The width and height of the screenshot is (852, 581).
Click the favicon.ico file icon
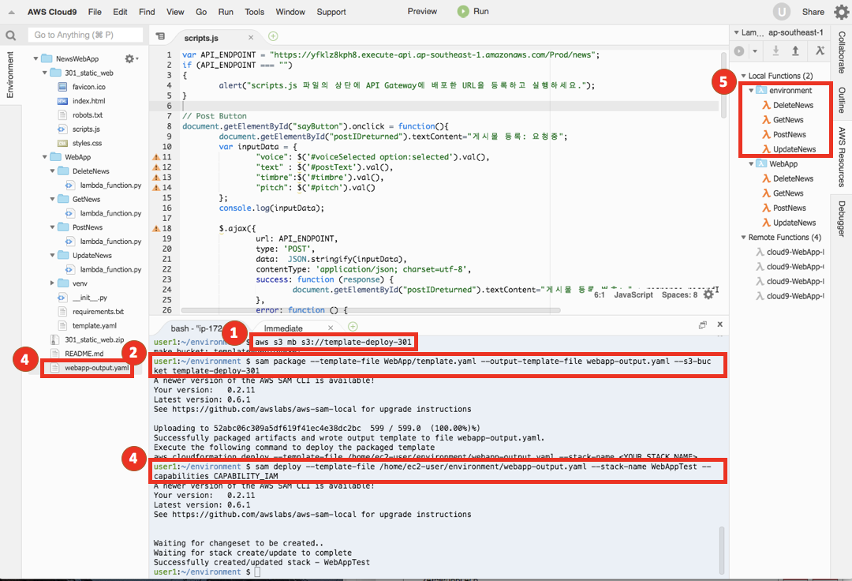tap(62, 87)
